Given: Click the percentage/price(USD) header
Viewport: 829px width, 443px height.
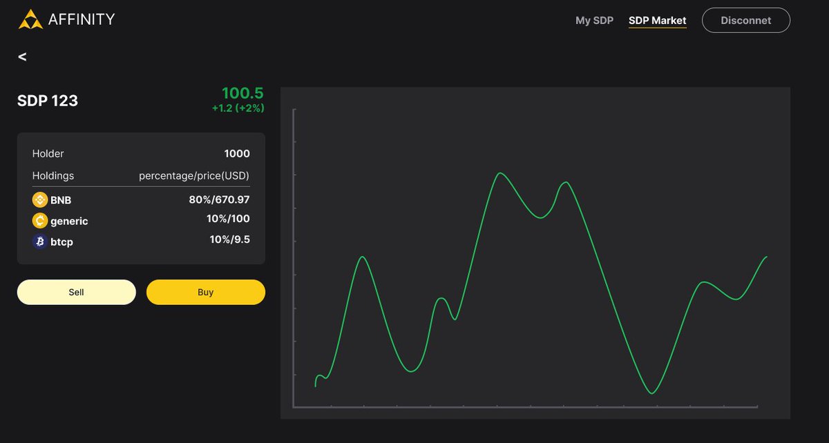Looking at the screenshot, I should coord(194,176).
